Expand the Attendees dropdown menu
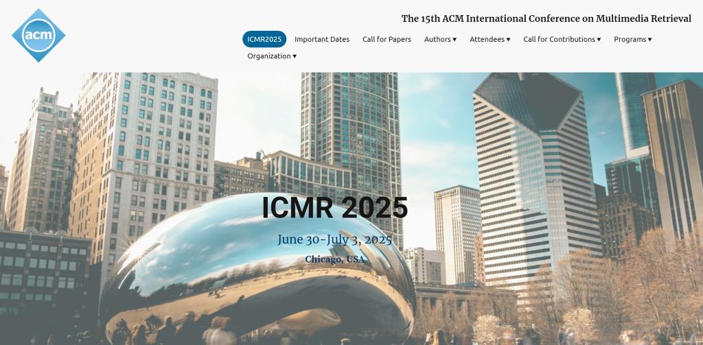This screenshot has height=345, width=703. coord(490,39)
